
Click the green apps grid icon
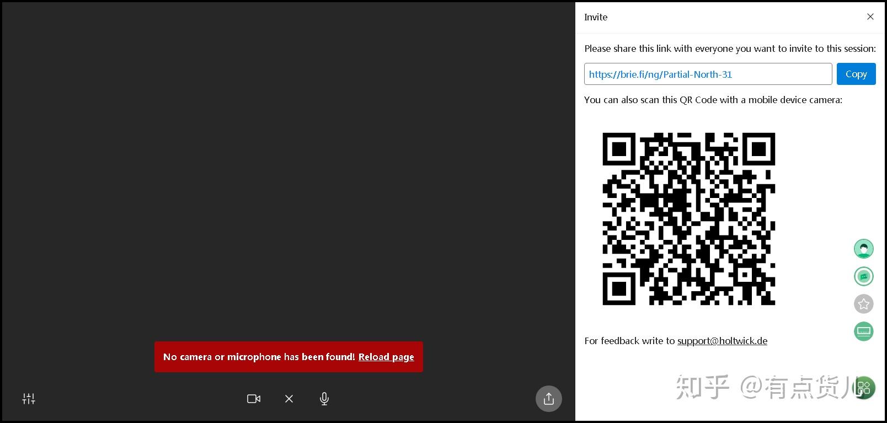(864, 388)
